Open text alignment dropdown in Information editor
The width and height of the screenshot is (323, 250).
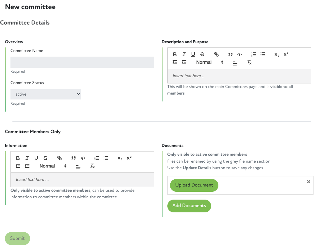tap(78, 166)
